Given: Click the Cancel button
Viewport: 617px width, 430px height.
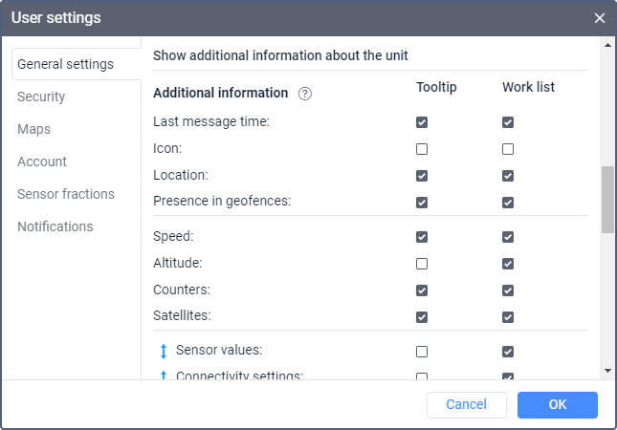Looking at the screenshot, I should (x=467, y=404).
